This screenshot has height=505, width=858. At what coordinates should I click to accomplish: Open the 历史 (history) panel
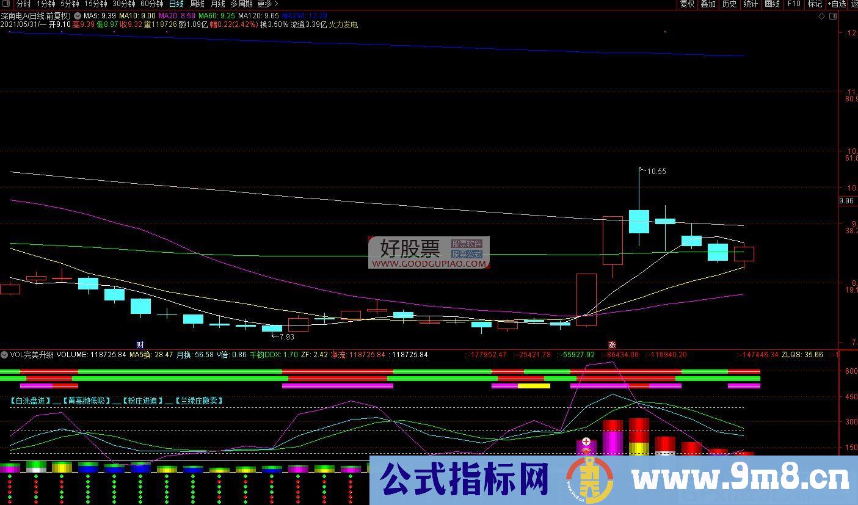click(x=728, y=4)
